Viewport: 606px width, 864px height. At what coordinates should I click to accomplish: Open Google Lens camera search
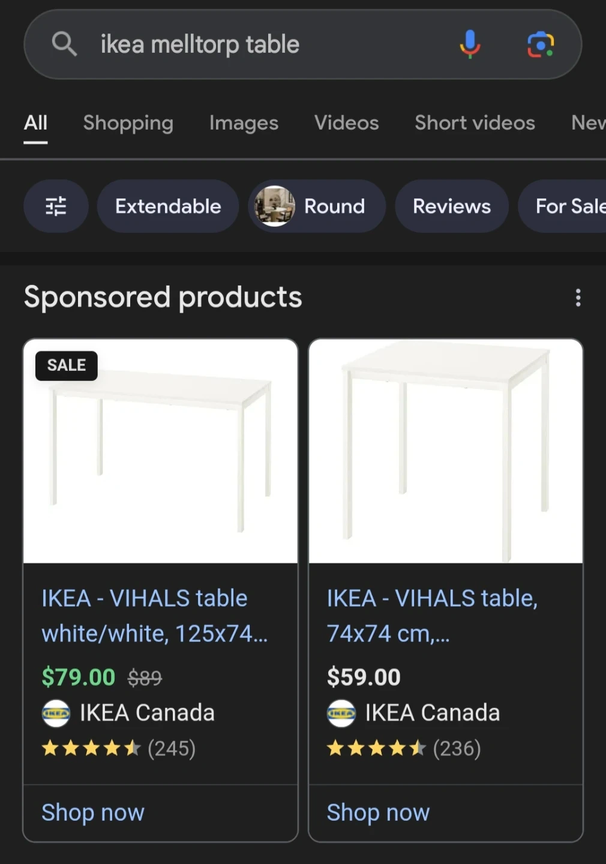[x=541, y=44]
